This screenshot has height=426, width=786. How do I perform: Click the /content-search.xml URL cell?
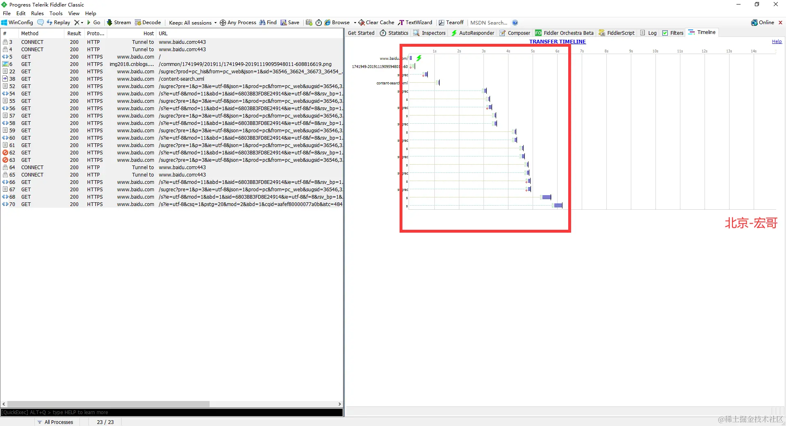click(181, 79)
